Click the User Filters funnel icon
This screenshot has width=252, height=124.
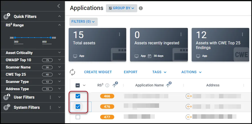[x=7, y=97]
